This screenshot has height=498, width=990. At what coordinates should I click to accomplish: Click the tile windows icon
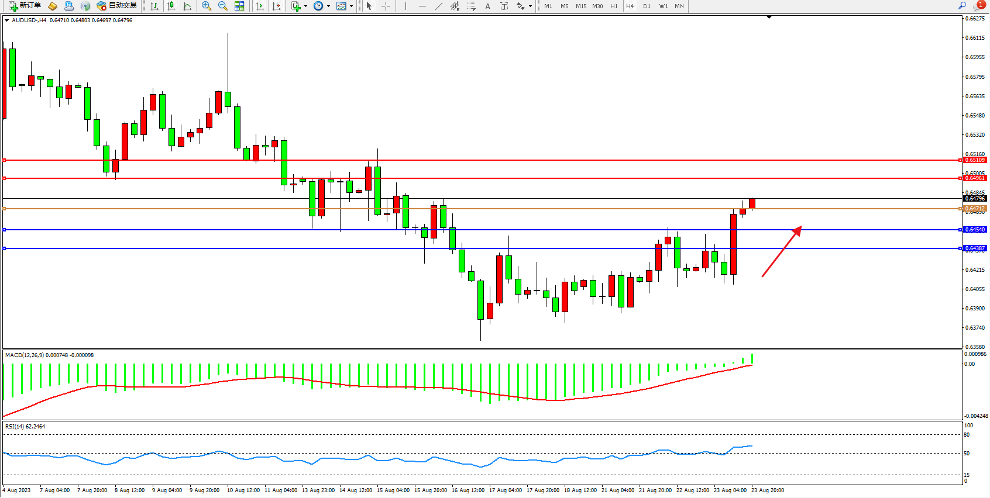[x=239, y=6]
